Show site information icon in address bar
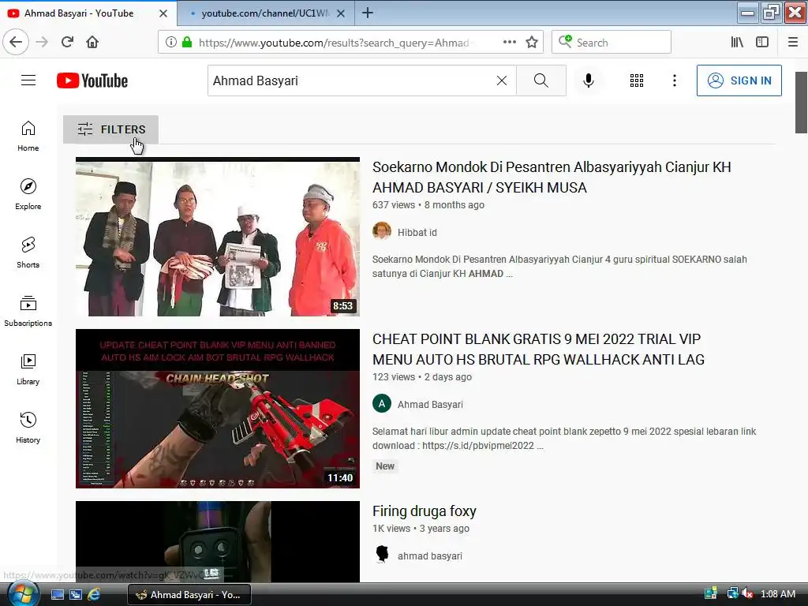This screenshot has height=606, width=808. pos(171,43)
